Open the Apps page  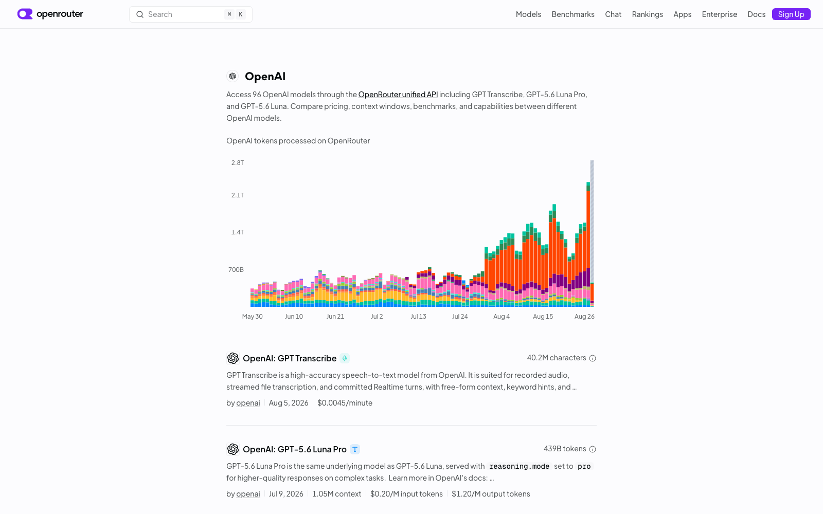(x=682, y=14)
